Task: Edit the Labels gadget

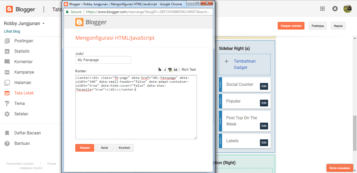Action: [x=264, y=143]
